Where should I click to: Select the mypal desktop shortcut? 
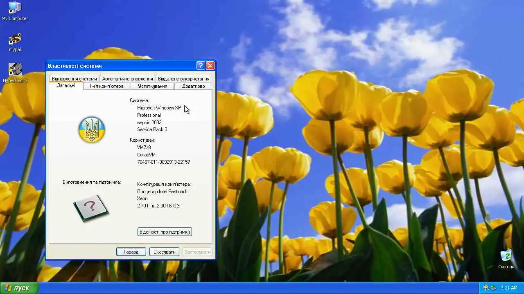pyautogui.click(x=15, y=42)
